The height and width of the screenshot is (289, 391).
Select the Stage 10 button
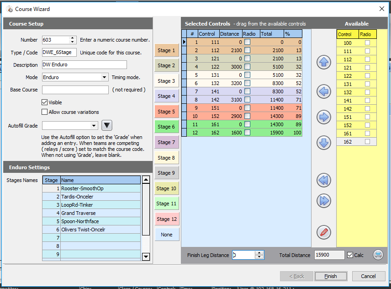click(x=166, y=188)
